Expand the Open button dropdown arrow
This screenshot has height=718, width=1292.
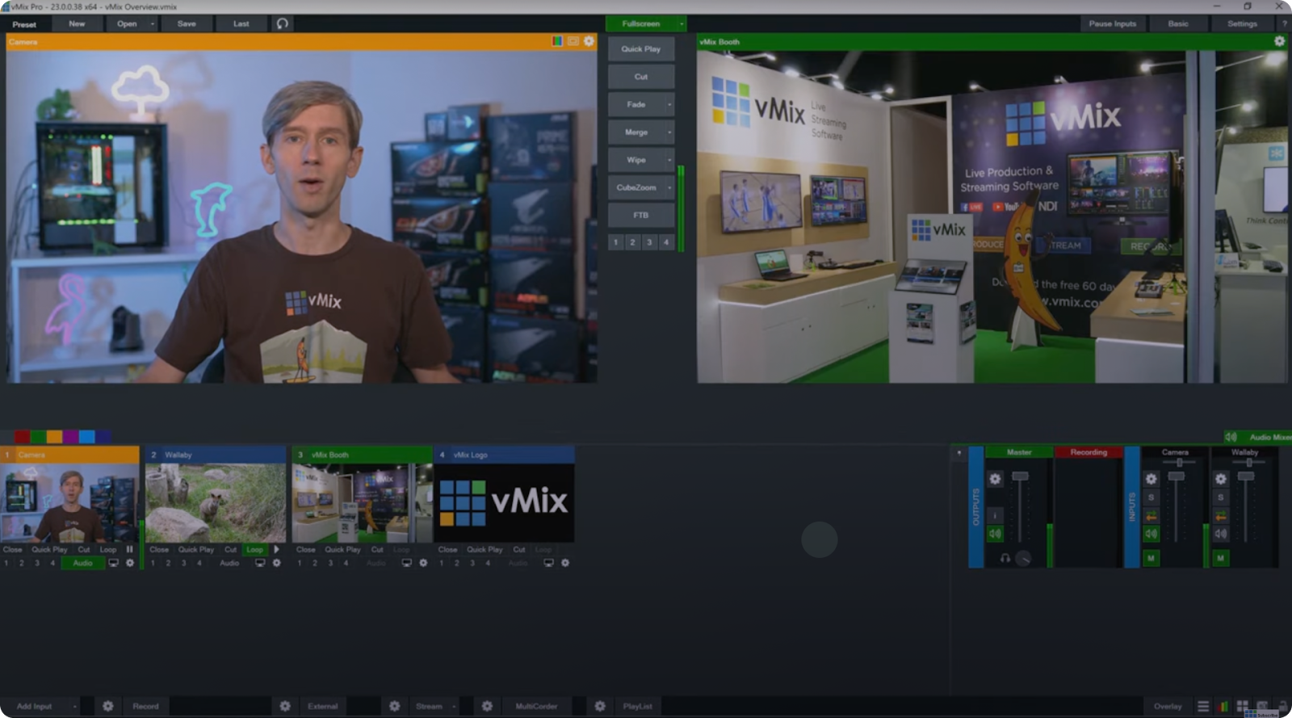(152, 24)
